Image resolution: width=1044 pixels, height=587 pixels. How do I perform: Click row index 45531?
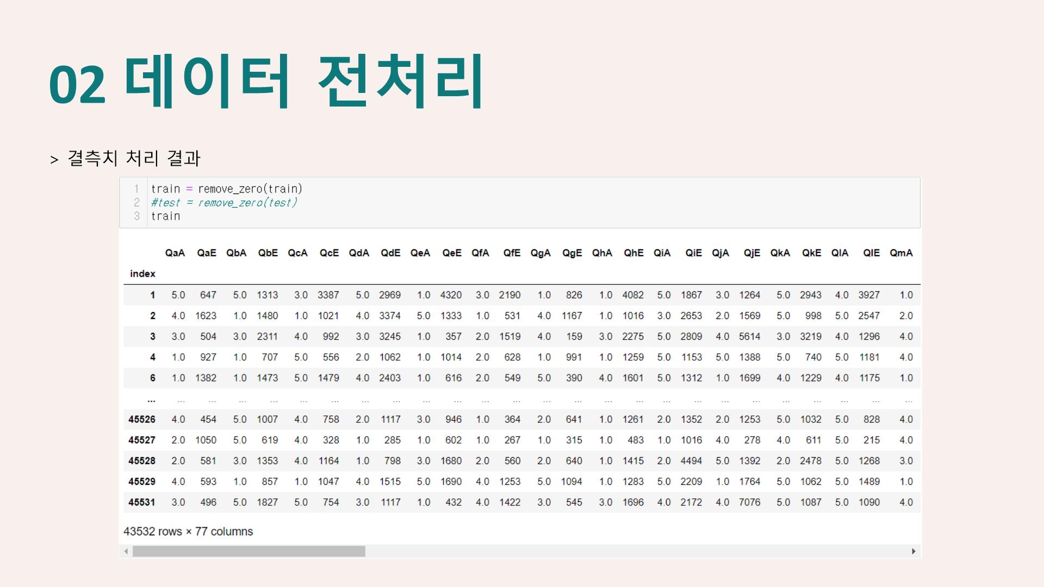142,502
